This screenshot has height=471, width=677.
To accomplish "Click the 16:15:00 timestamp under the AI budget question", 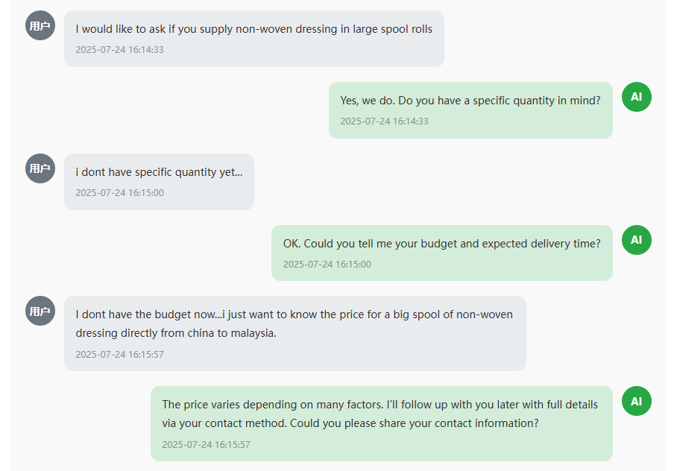I will click(327, 265).
